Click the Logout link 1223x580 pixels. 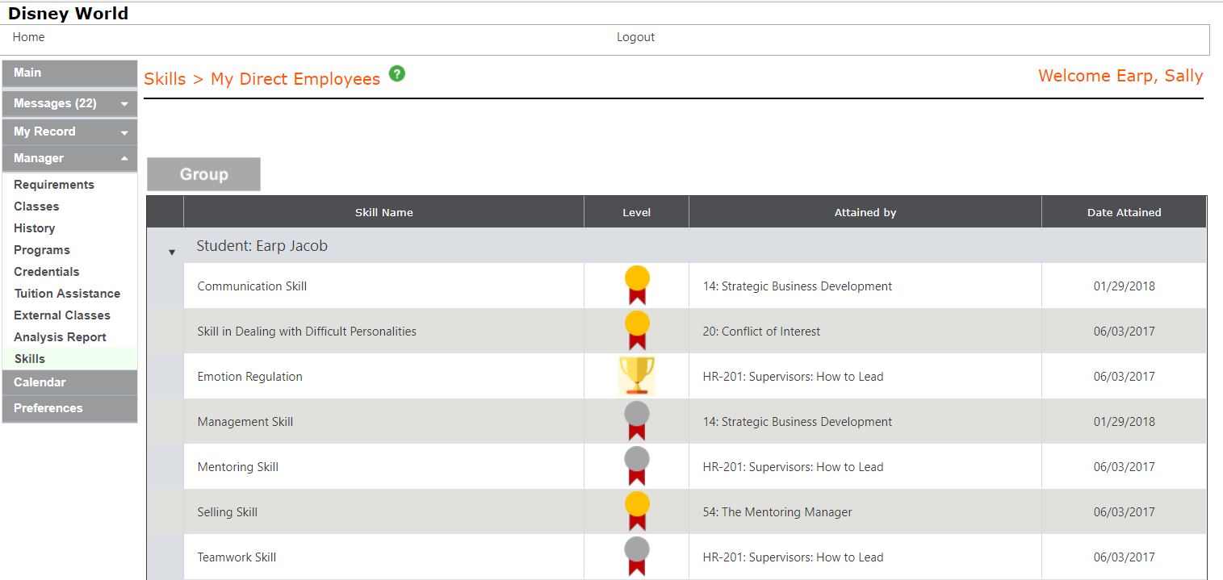(x=635, y=37)
